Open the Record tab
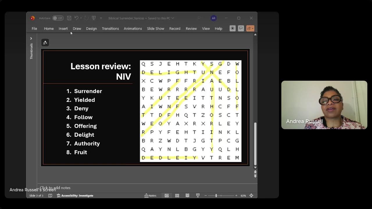This screenshot has width=372, height=209. pos(175,28)
